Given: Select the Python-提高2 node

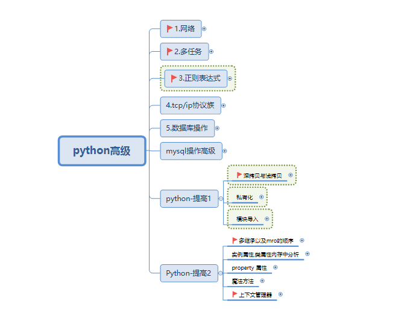Looking at the screenshot, I should [x=189, y=273].
